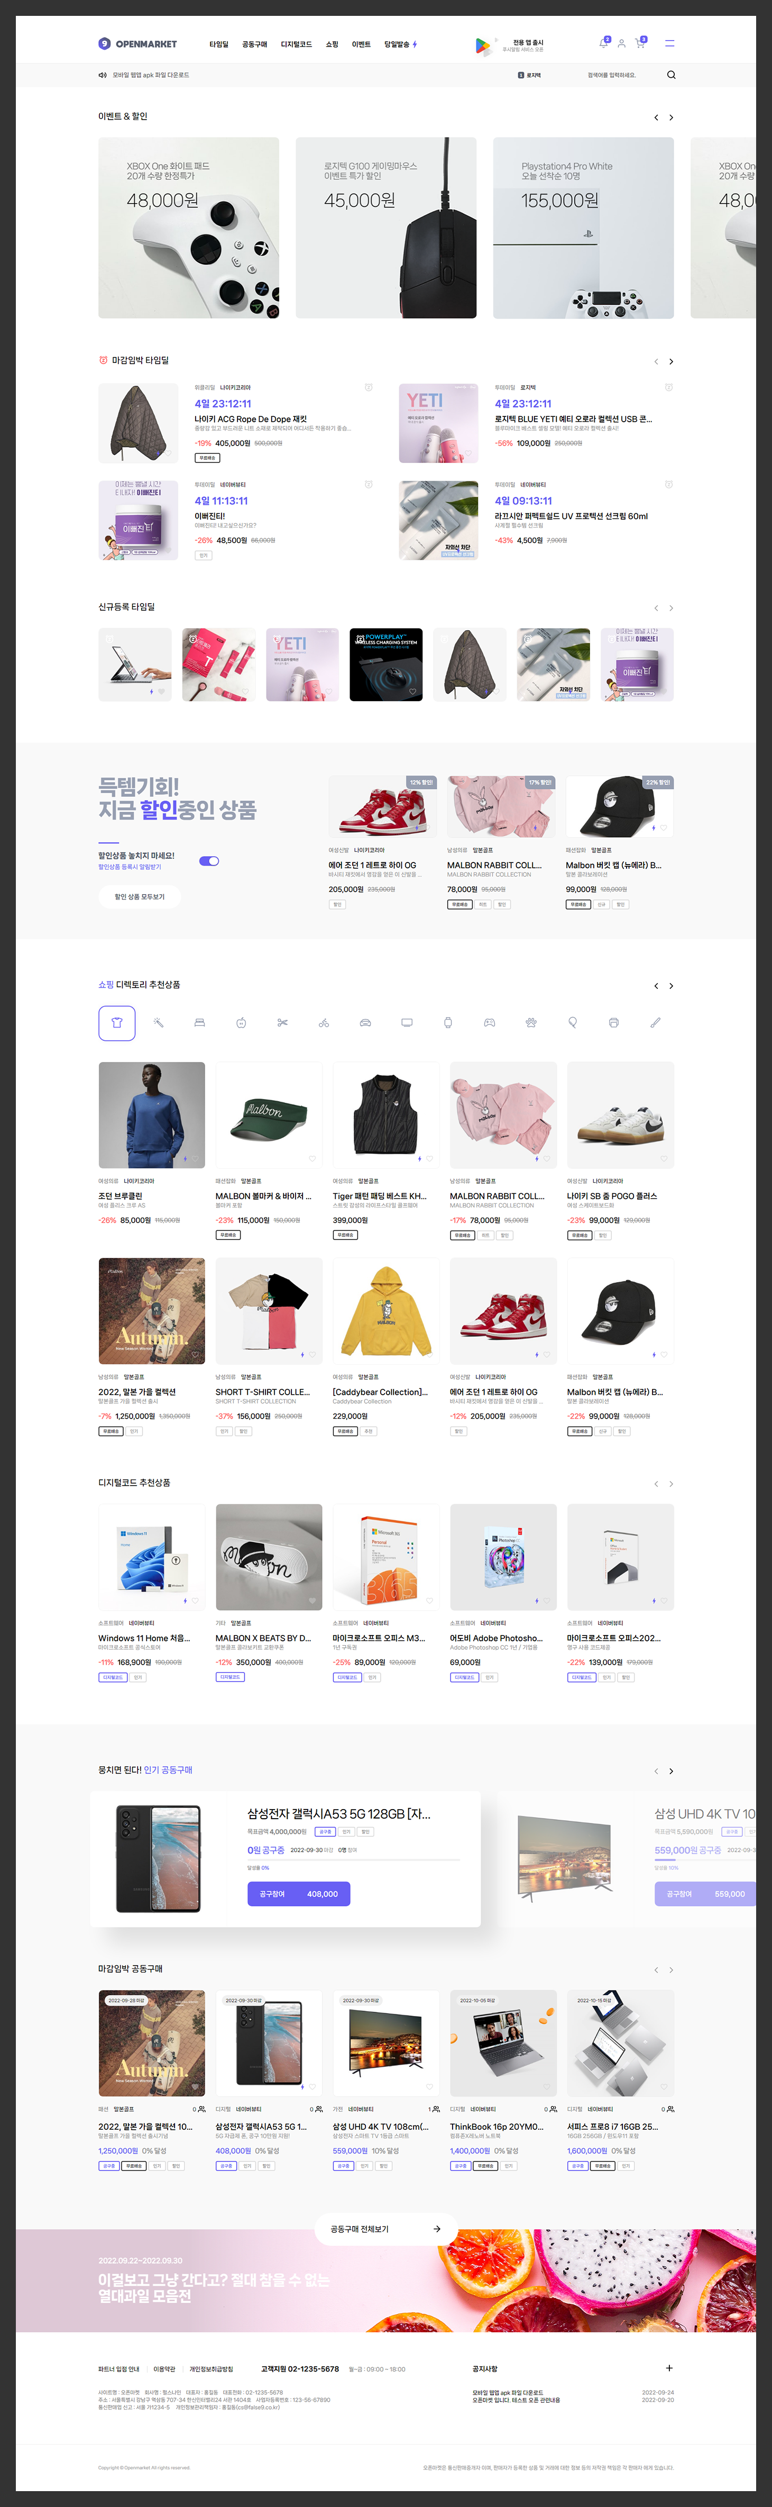Click the search magnifier icon
772x2507 pixels.
[671, 75]
